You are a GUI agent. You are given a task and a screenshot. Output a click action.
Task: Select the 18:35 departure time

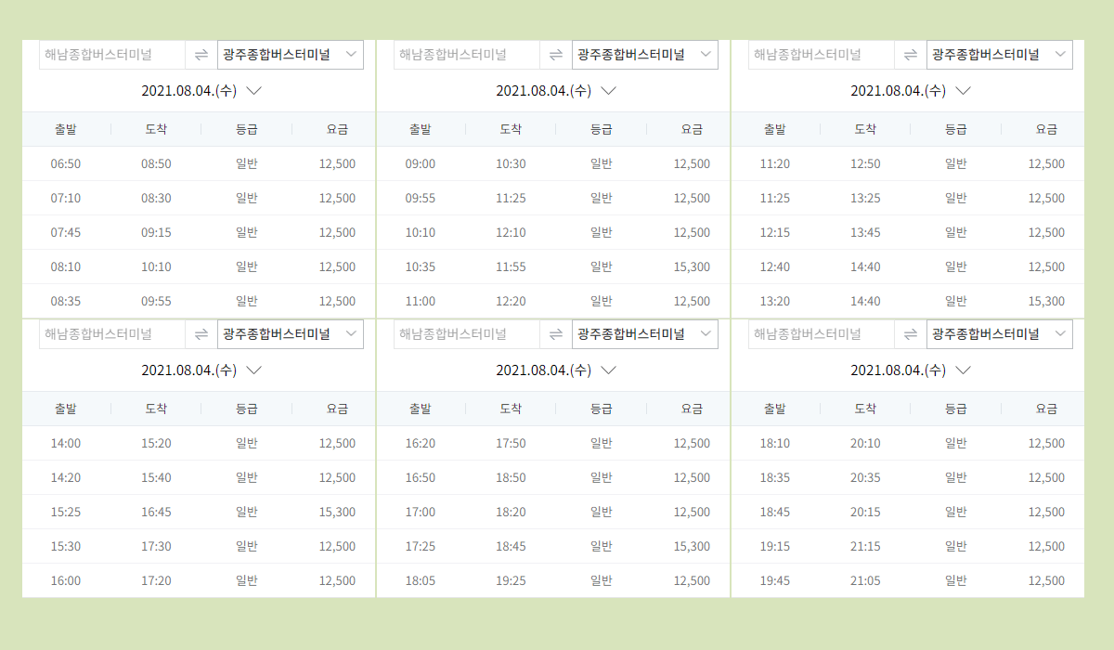775,477
